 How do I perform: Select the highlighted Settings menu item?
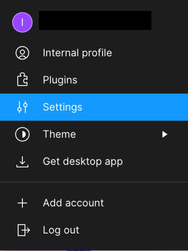(x=94, y=107)
